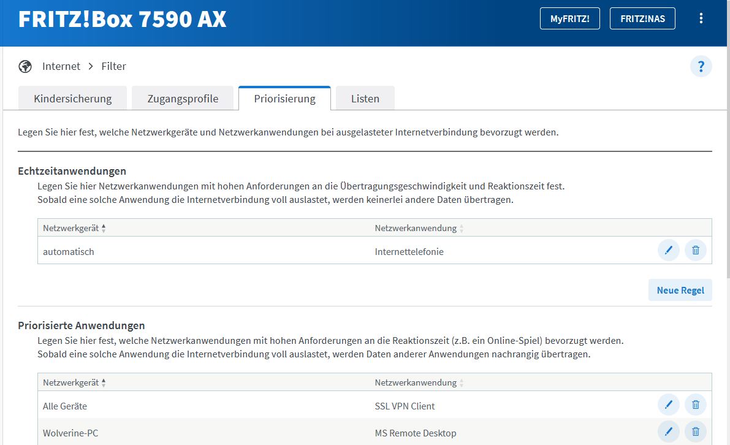The width and height of the screenshot is (730, 445).
Task: Click the help question mark icon
Action: click(x=701, y=67)
